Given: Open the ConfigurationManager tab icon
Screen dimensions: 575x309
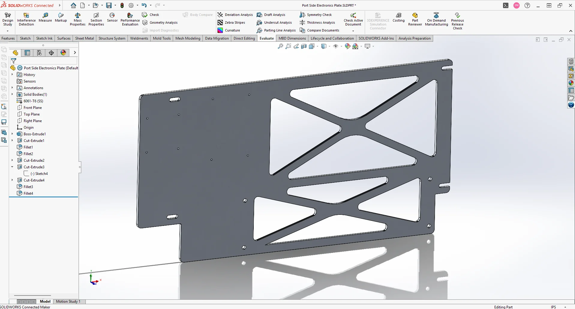Looking at the screenshot, I should (x=39, y=53).
